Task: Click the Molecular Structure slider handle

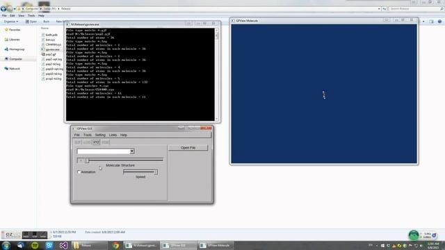Action: 87,160
